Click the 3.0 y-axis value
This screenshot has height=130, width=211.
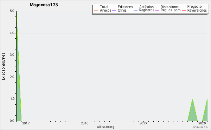tap(12, 55)
